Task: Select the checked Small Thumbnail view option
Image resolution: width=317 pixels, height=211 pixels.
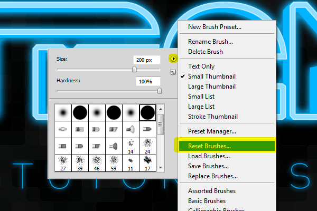Action: [x=212, y=76]
